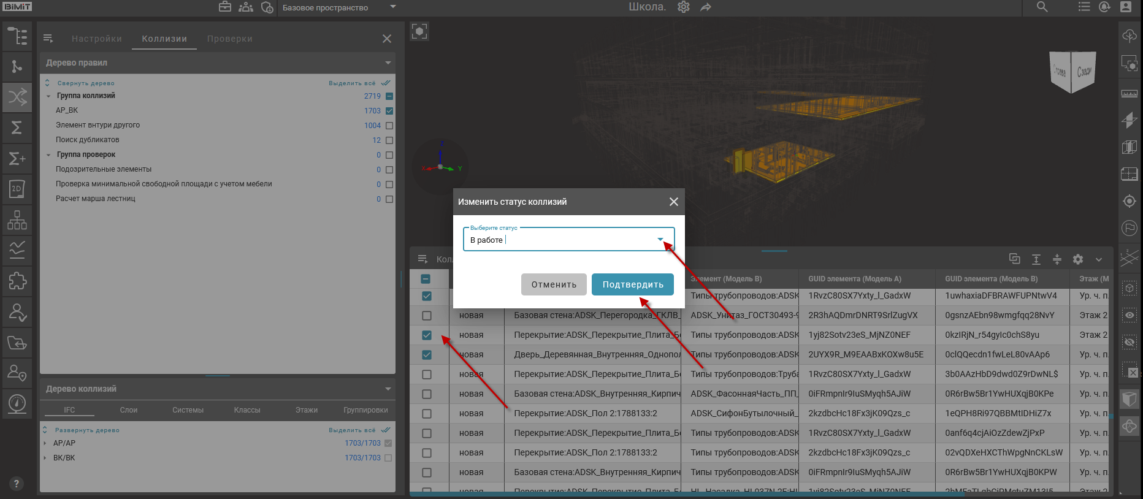Click the puzzle-piece plugins sidebar icon
1143x499 pixels.
tap(17, 281)
